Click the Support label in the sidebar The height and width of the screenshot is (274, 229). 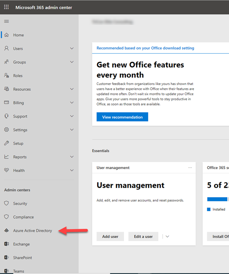20,116
